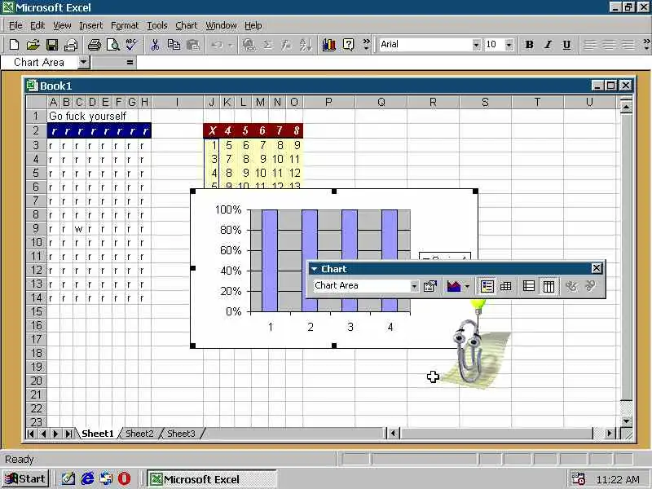The height and width of the screenshot is (489, 652).
Task: Cut selection with the scissors icon
Action: (x=155, y=45)
